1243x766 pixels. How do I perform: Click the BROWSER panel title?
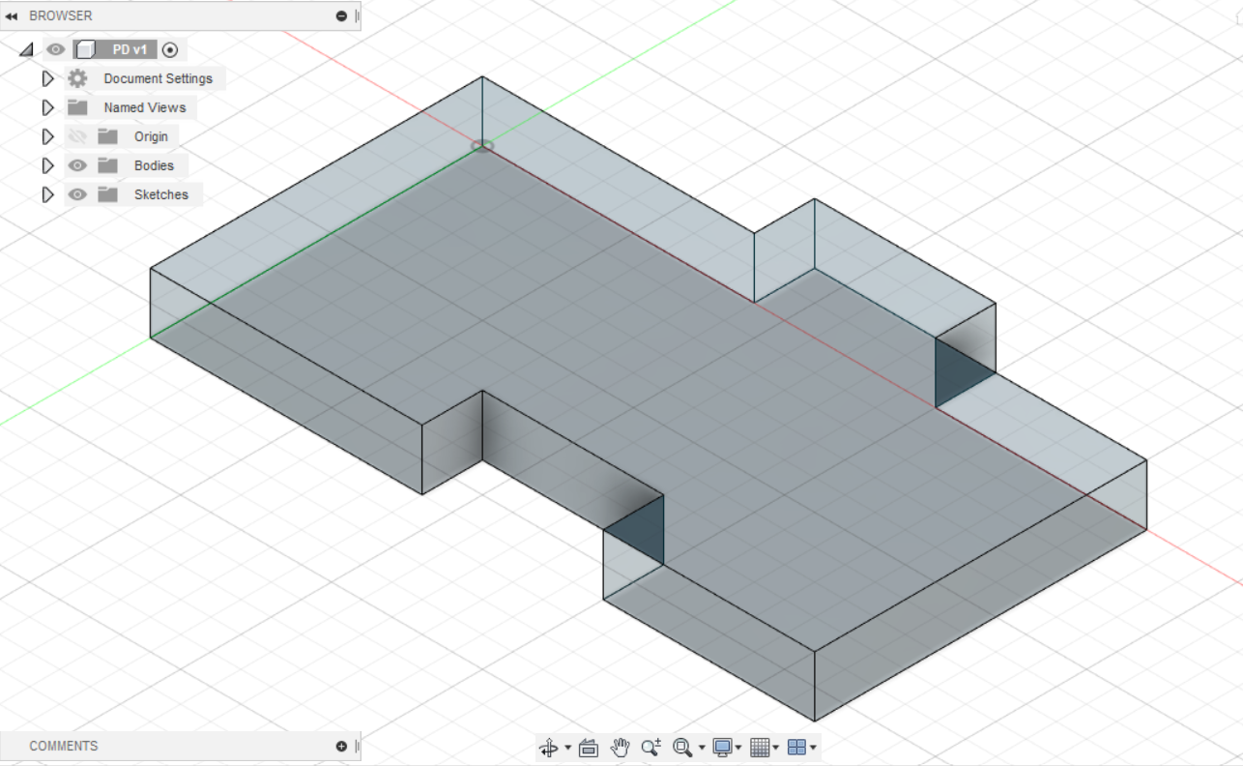[x=61, y=16]
